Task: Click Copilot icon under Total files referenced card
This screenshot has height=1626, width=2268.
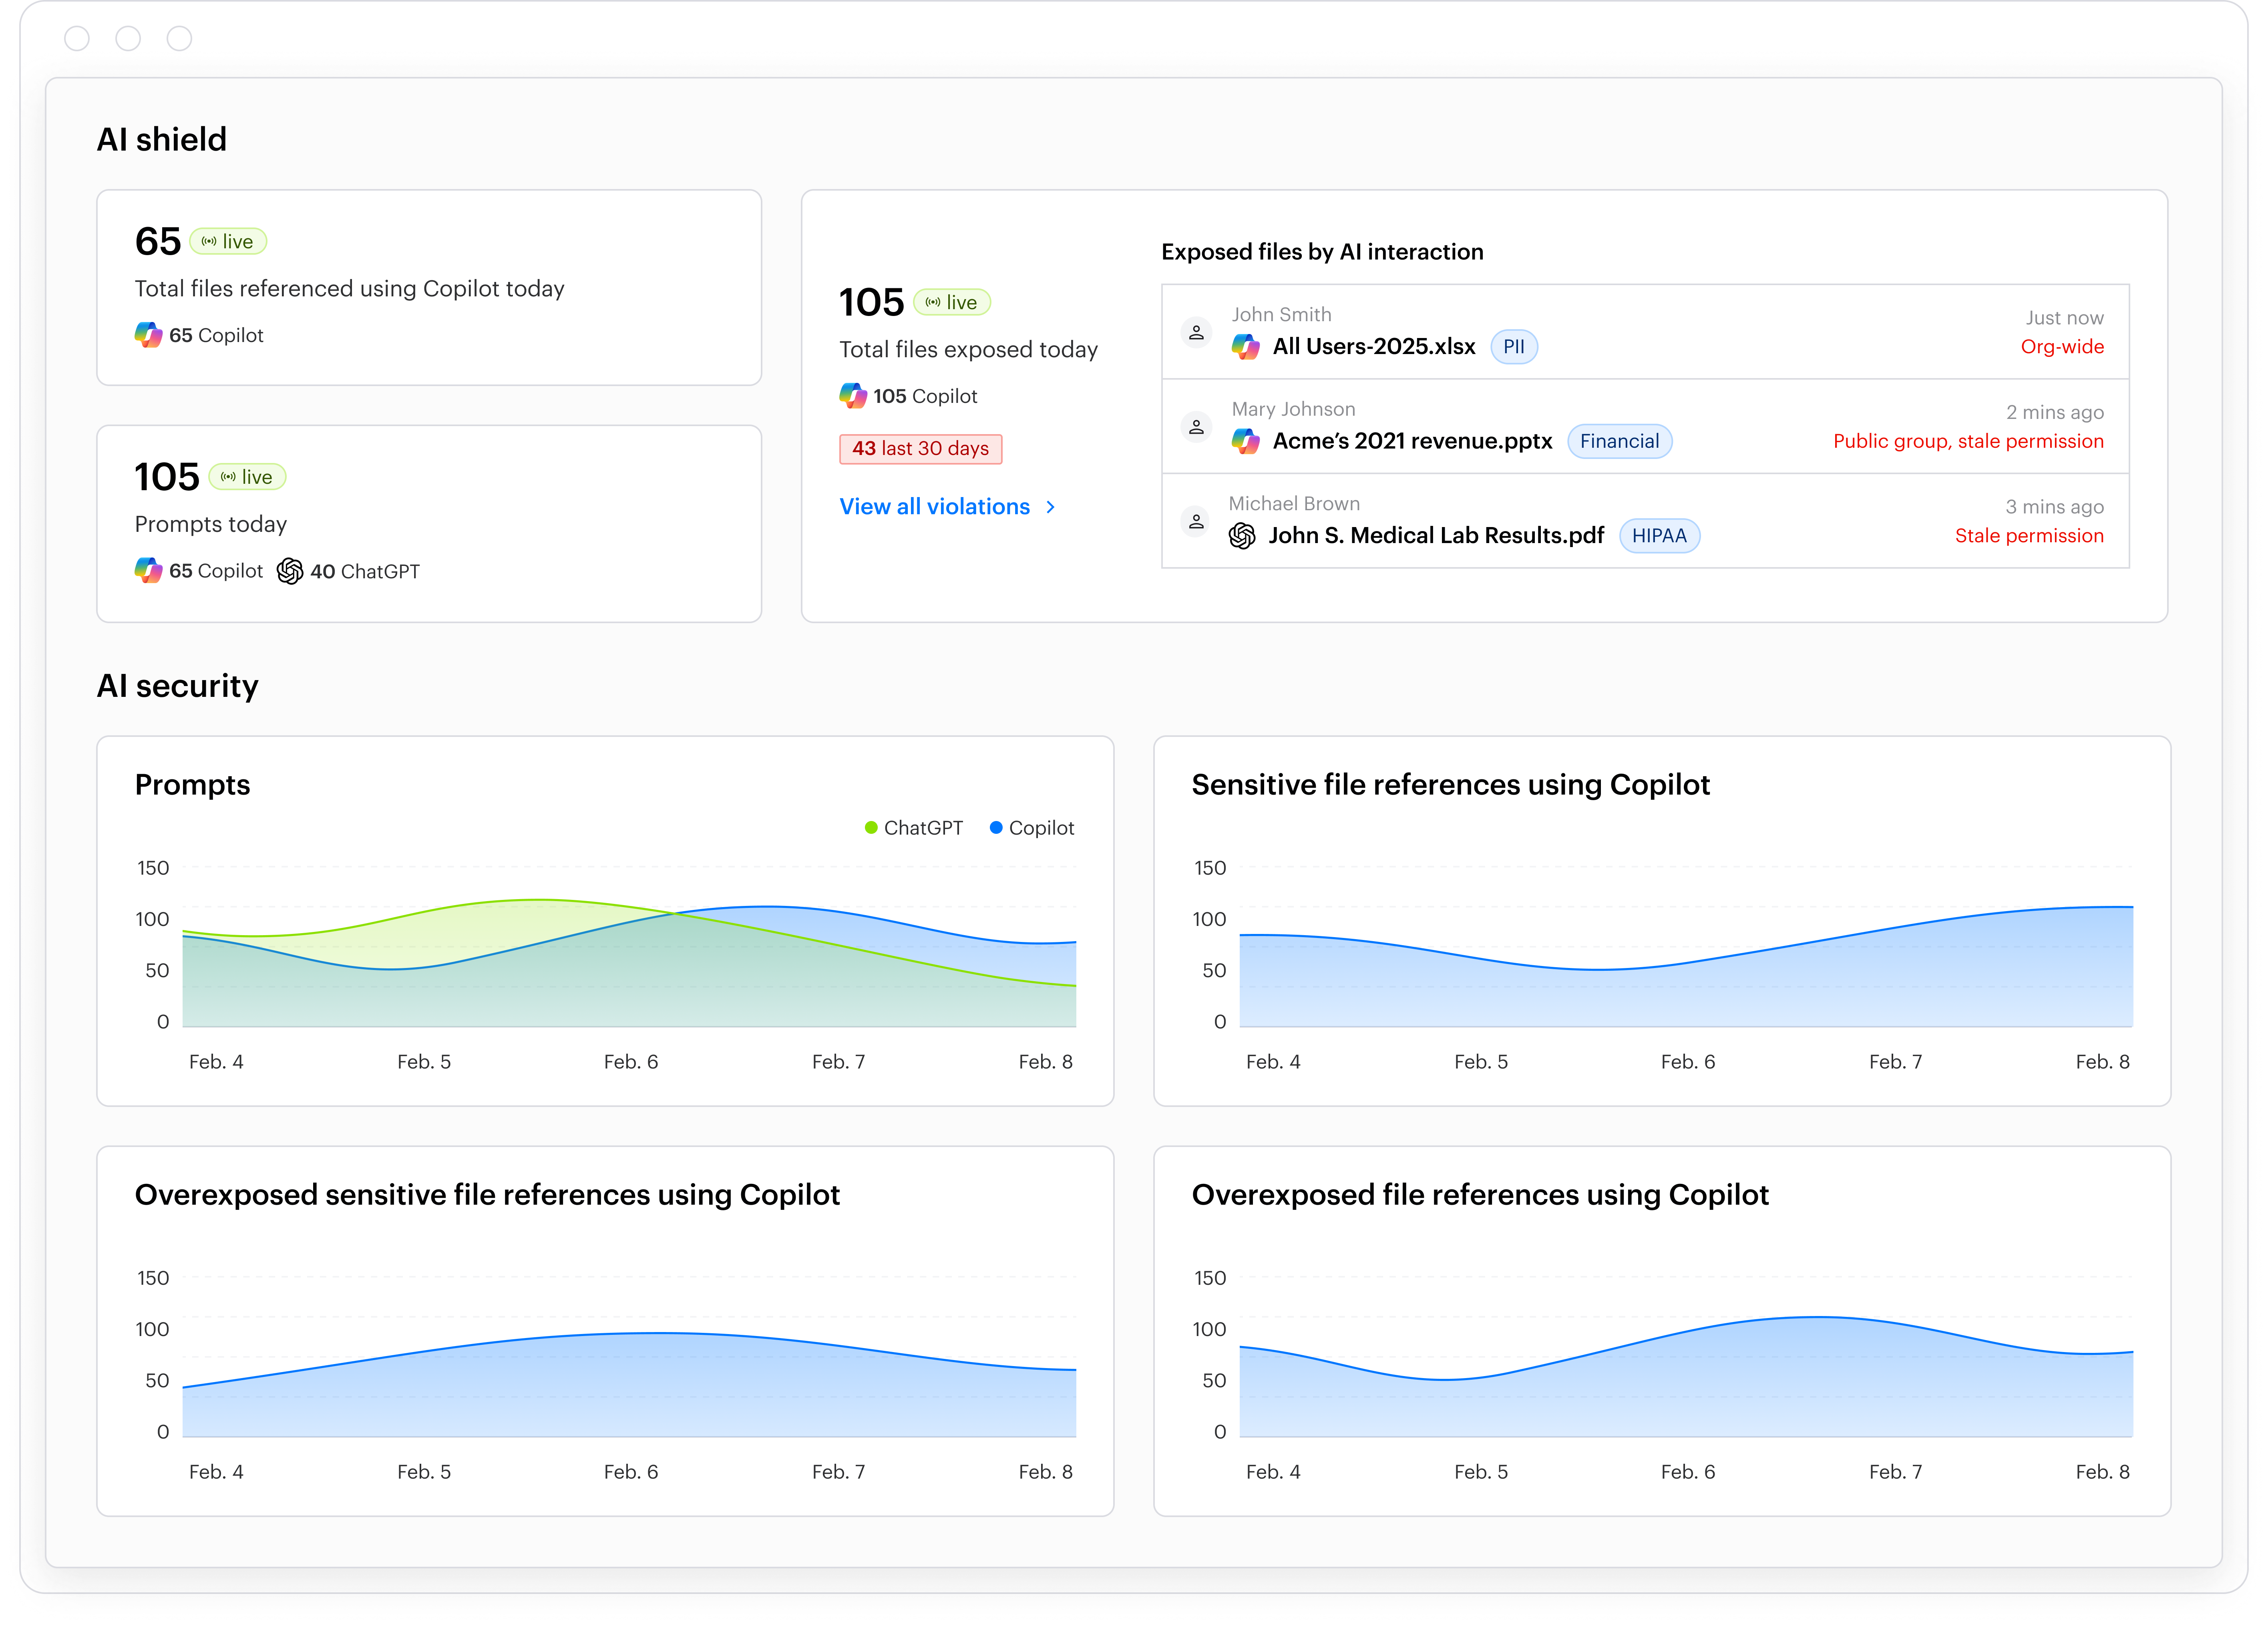Action: click(148, 335)
